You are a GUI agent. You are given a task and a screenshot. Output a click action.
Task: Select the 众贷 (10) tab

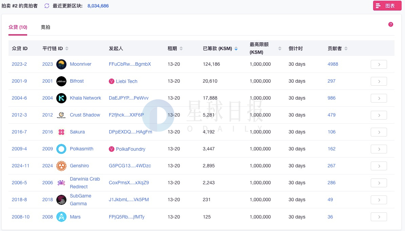pos(18,27)
